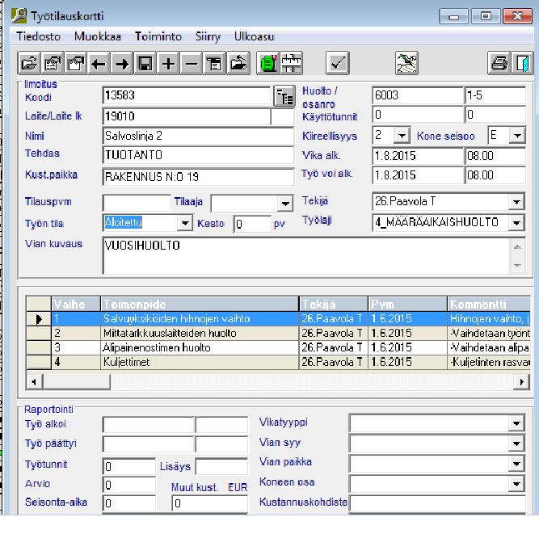Open the Koneen osa dropdown
The image size is (539, 534).
click(516, 484)
